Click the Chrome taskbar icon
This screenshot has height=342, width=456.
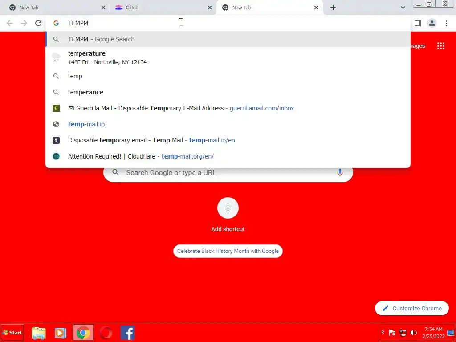83,333
